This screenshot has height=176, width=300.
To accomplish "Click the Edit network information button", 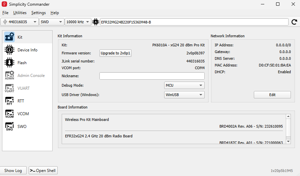I will pos(272,95).
